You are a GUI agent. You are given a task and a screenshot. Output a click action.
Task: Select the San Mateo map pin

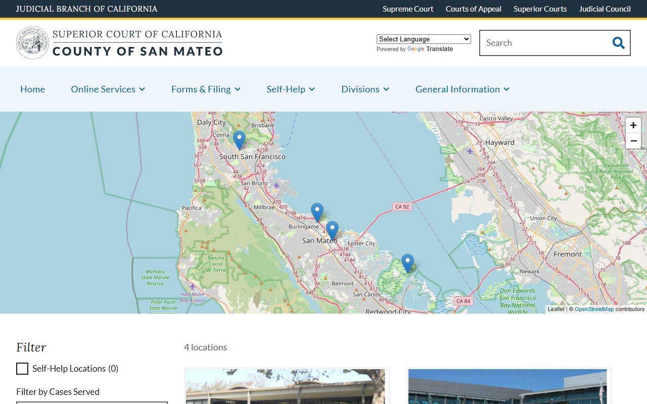[332, 230]
